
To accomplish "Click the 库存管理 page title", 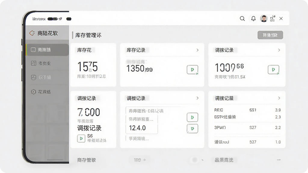I will pos(88,35).
